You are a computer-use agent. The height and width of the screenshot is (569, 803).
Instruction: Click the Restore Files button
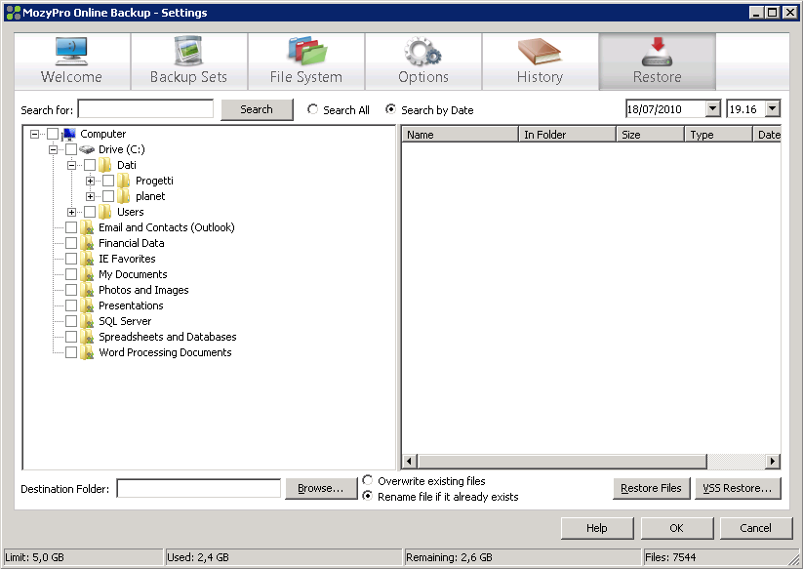[652, 489]
